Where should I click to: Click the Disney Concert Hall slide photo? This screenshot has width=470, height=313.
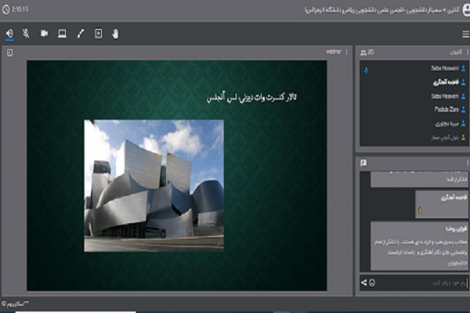click(154, 185)
